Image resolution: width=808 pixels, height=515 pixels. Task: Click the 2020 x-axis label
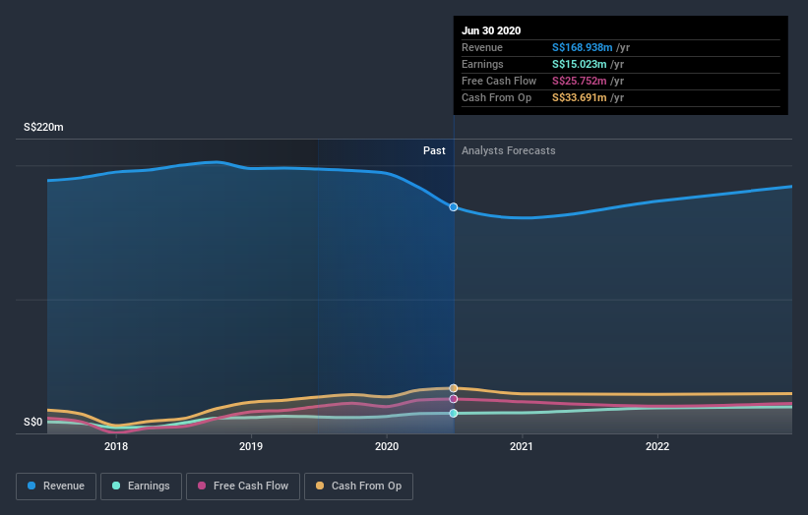click(x=387, y=446)
